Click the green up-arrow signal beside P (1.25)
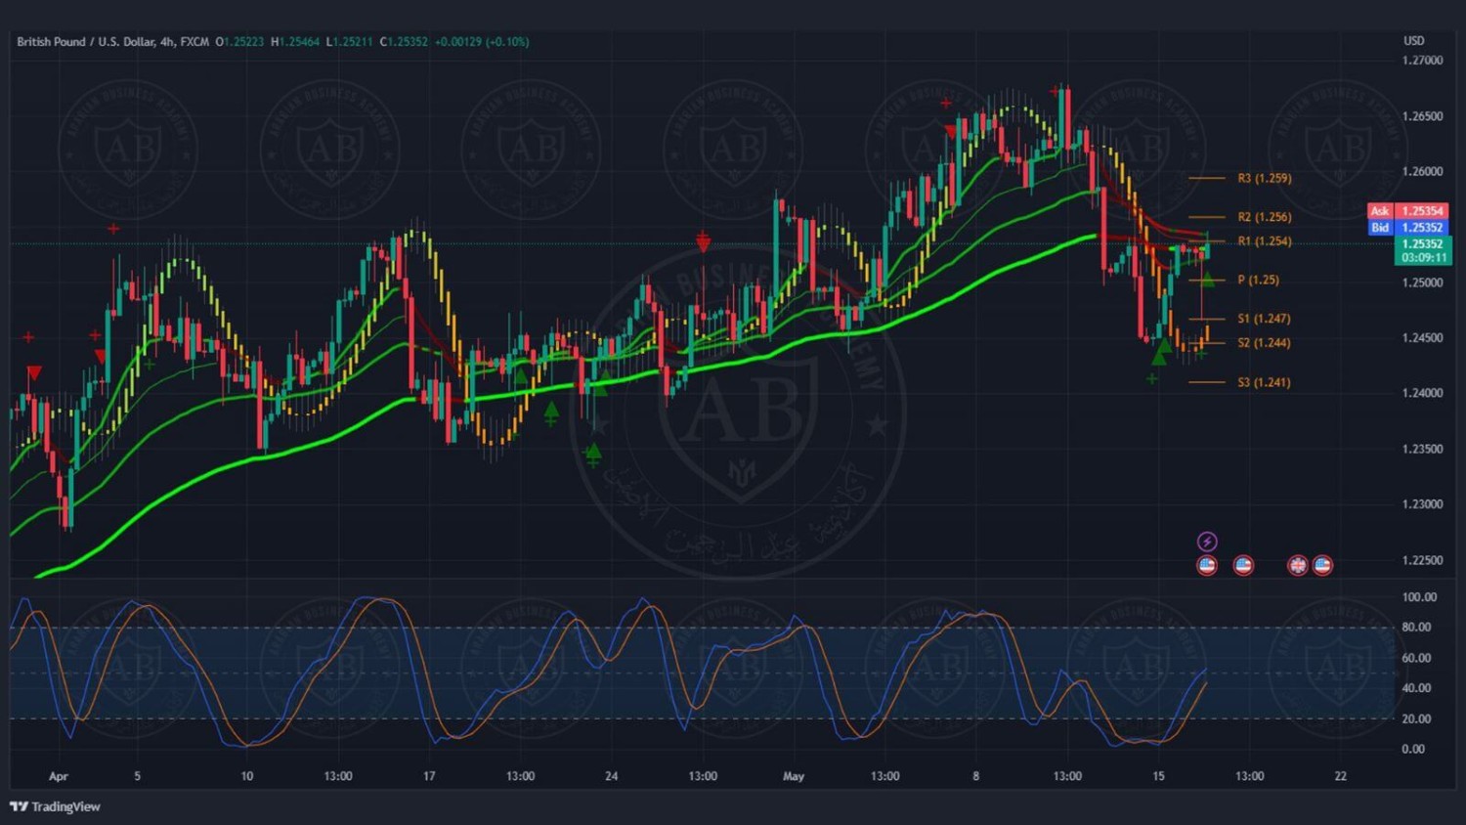 1209,280
